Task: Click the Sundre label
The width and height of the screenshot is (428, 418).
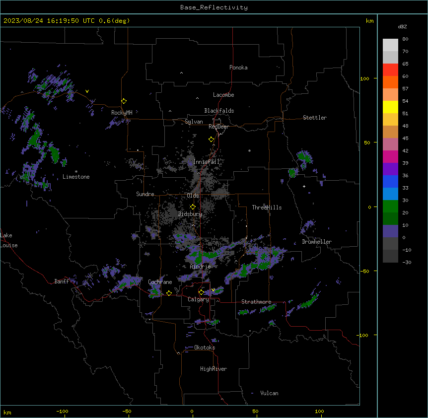Action: pos(145,194)
